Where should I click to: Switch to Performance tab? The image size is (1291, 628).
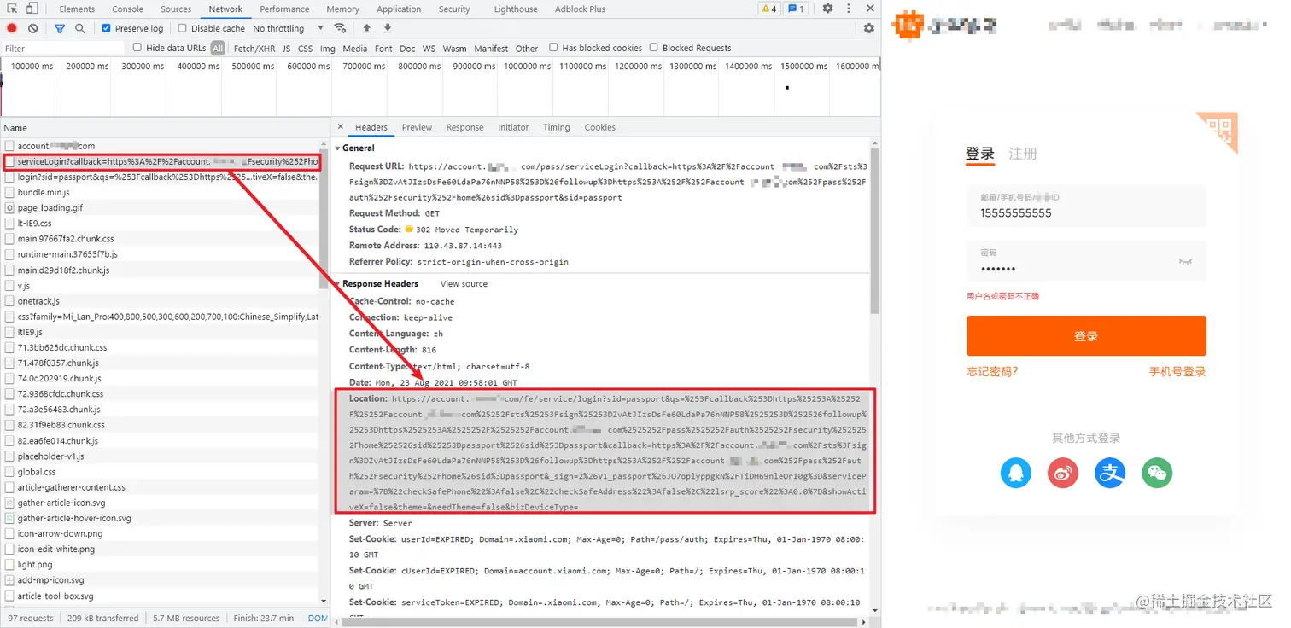[x=284, y=9]
